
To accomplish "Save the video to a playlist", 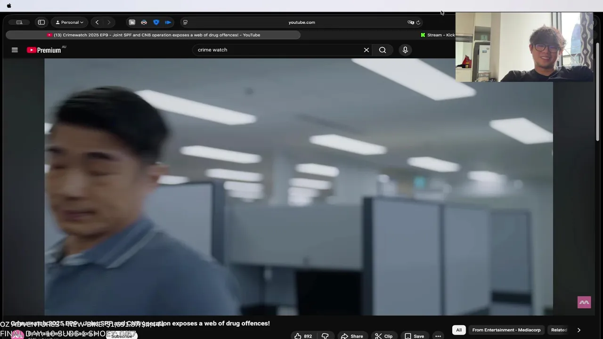I will (414, 336).
